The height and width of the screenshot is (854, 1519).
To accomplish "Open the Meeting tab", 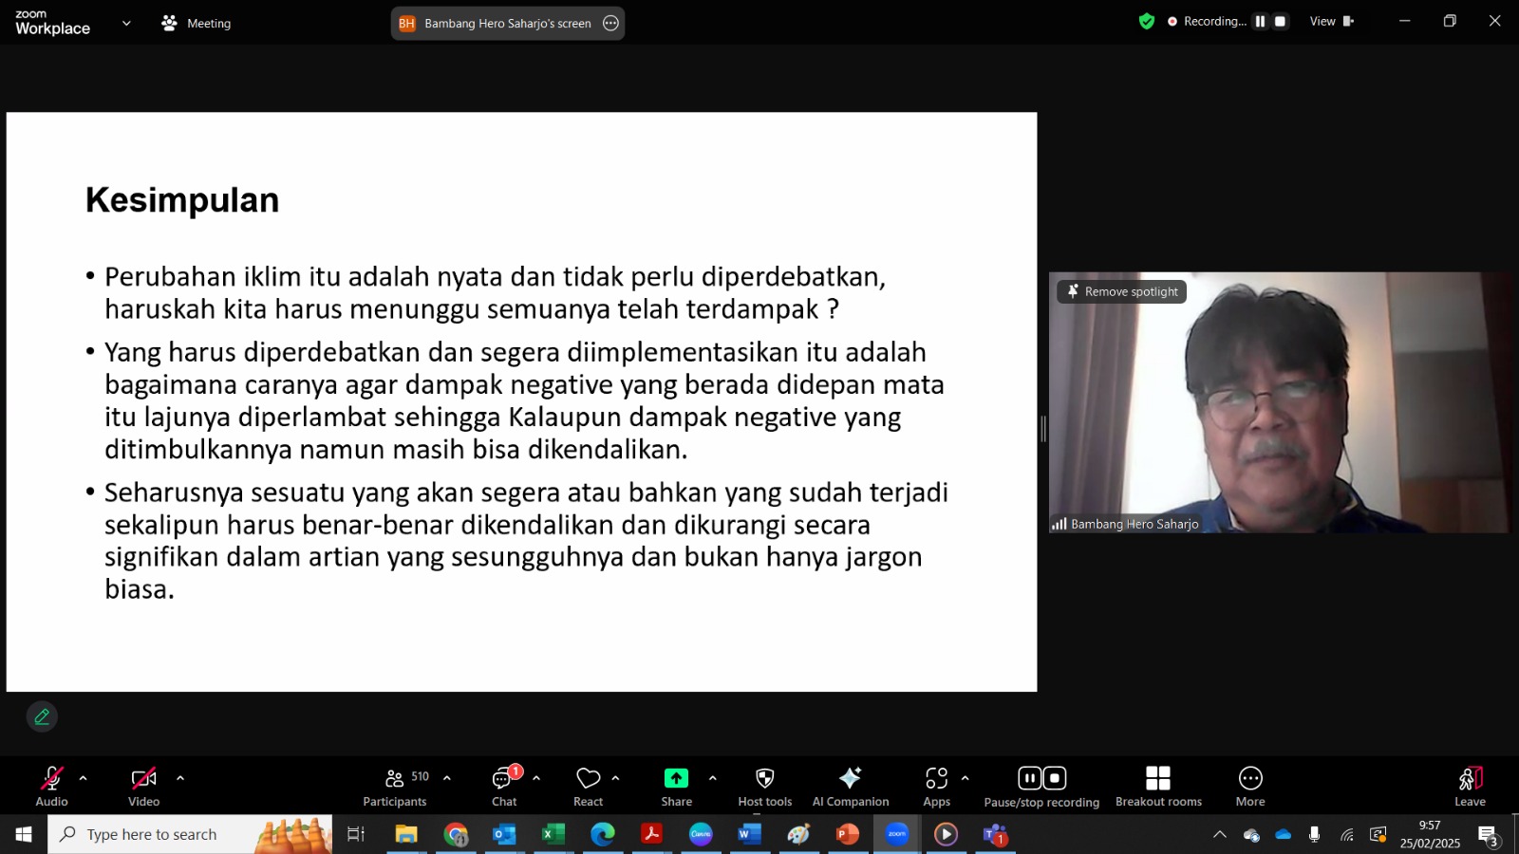I will [197, 24].
